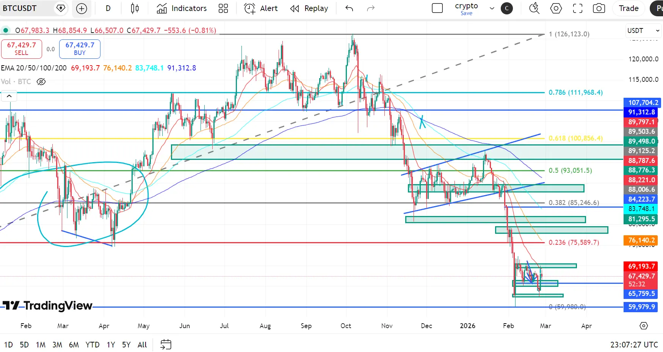663x352 pixels.
Task: Open the indicator templates grid icon
Action: 223,8
